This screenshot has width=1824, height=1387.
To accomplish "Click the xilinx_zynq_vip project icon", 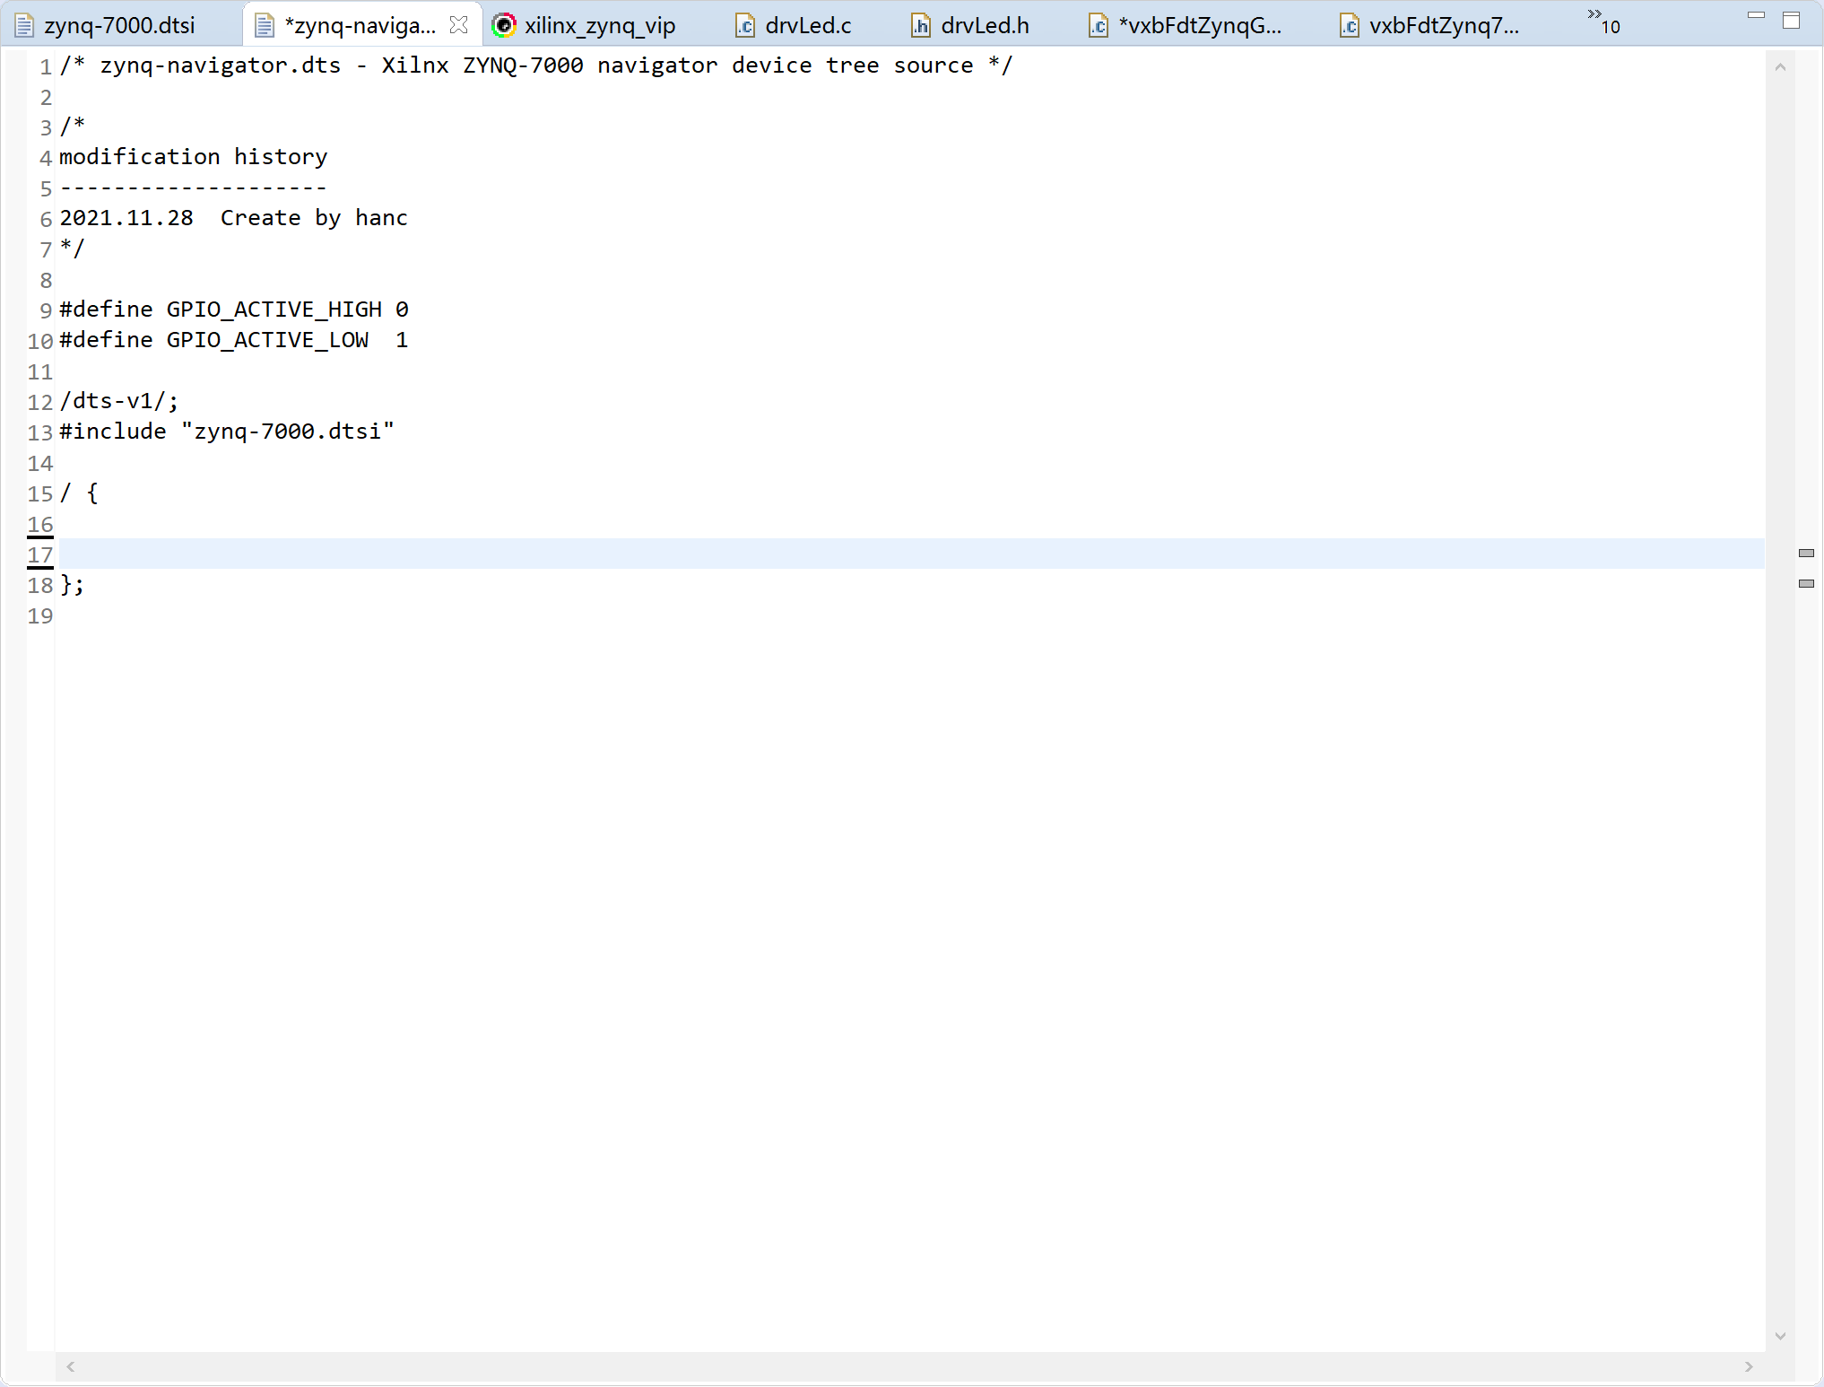I will pos(504,25).
